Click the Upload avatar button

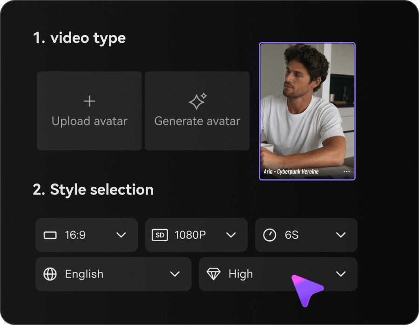coord(89,111)
